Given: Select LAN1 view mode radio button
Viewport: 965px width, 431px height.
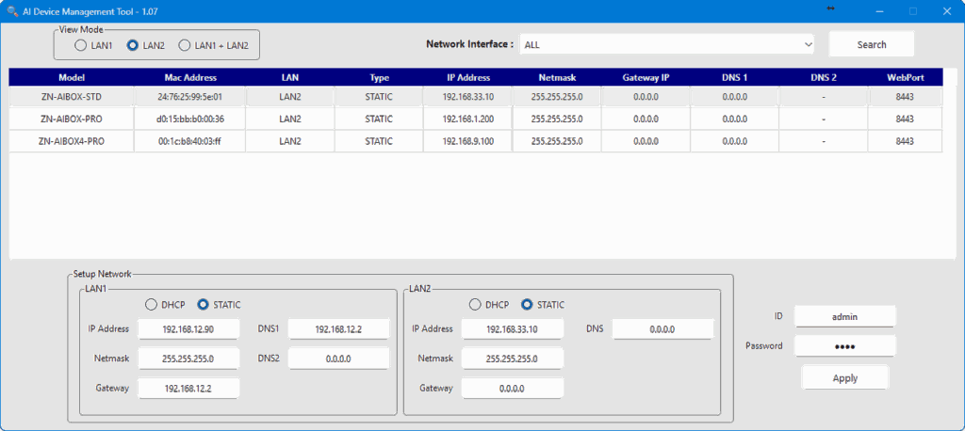Looking at the screenshot, I should [81, 45].
